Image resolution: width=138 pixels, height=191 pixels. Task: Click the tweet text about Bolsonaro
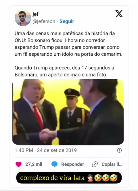pyautogui.click(x=68, y=54)
